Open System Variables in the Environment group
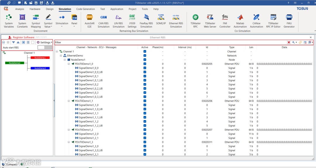Viewport: 316px width, 168px height. click(9, 21)
